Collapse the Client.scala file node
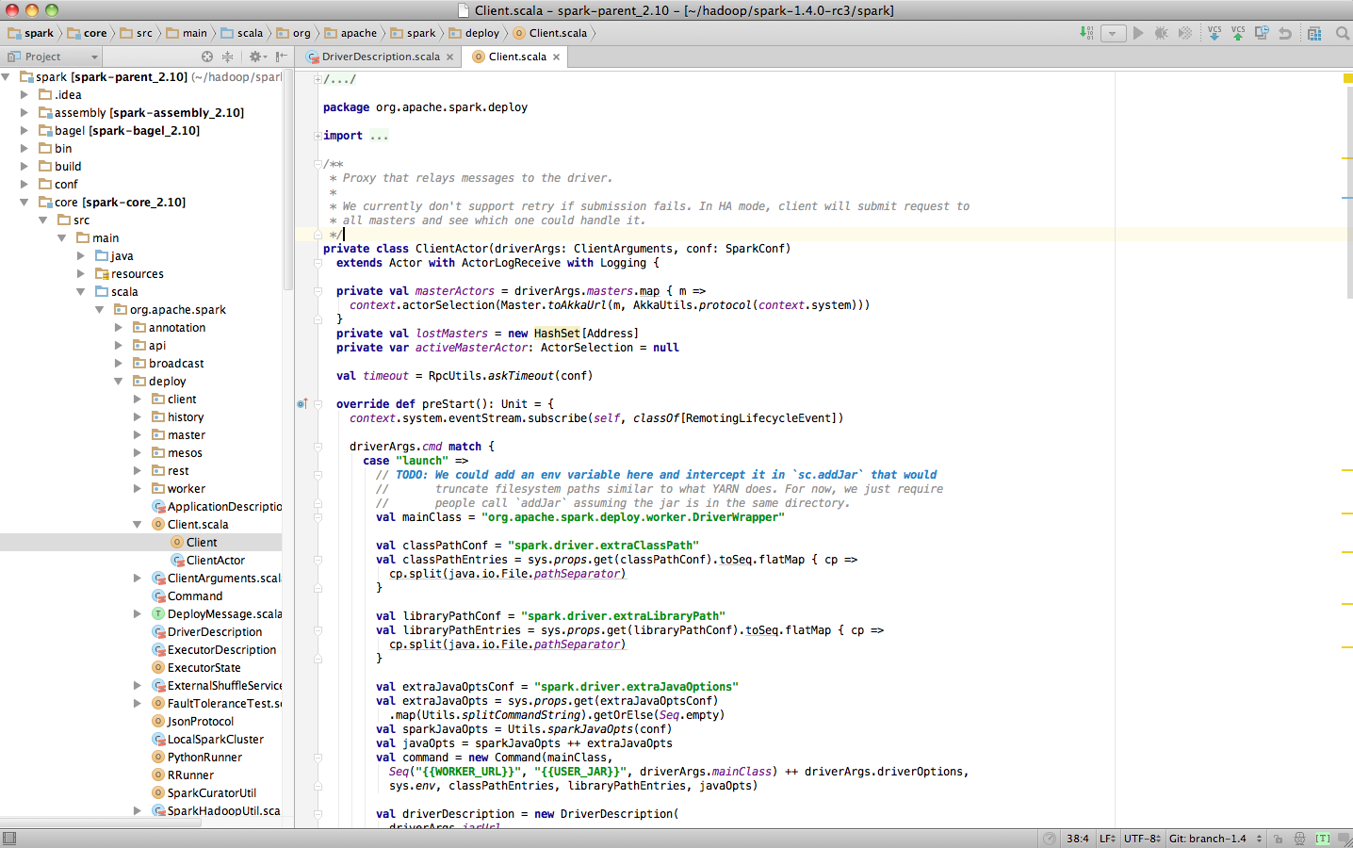This screenshot has width=1353, height=848. [x=138, y=525]
